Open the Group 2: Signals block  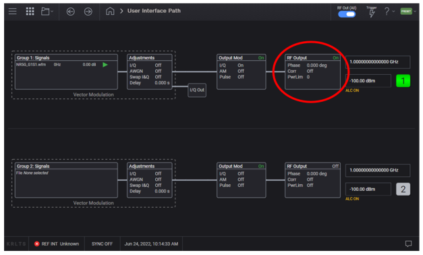point(66,180)
